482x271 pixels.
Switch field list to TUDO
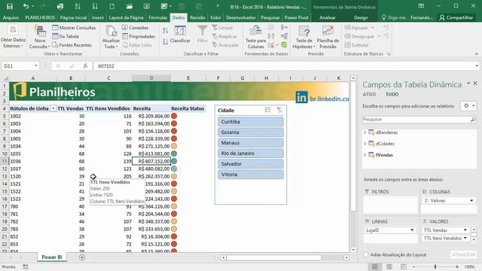[x=392, y=94]
